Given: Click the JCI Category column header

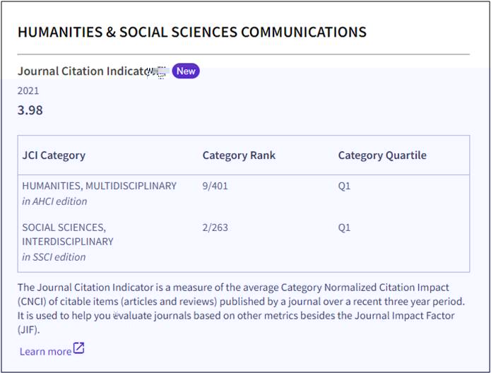Looking at the screenshot, I should [54, 155].
